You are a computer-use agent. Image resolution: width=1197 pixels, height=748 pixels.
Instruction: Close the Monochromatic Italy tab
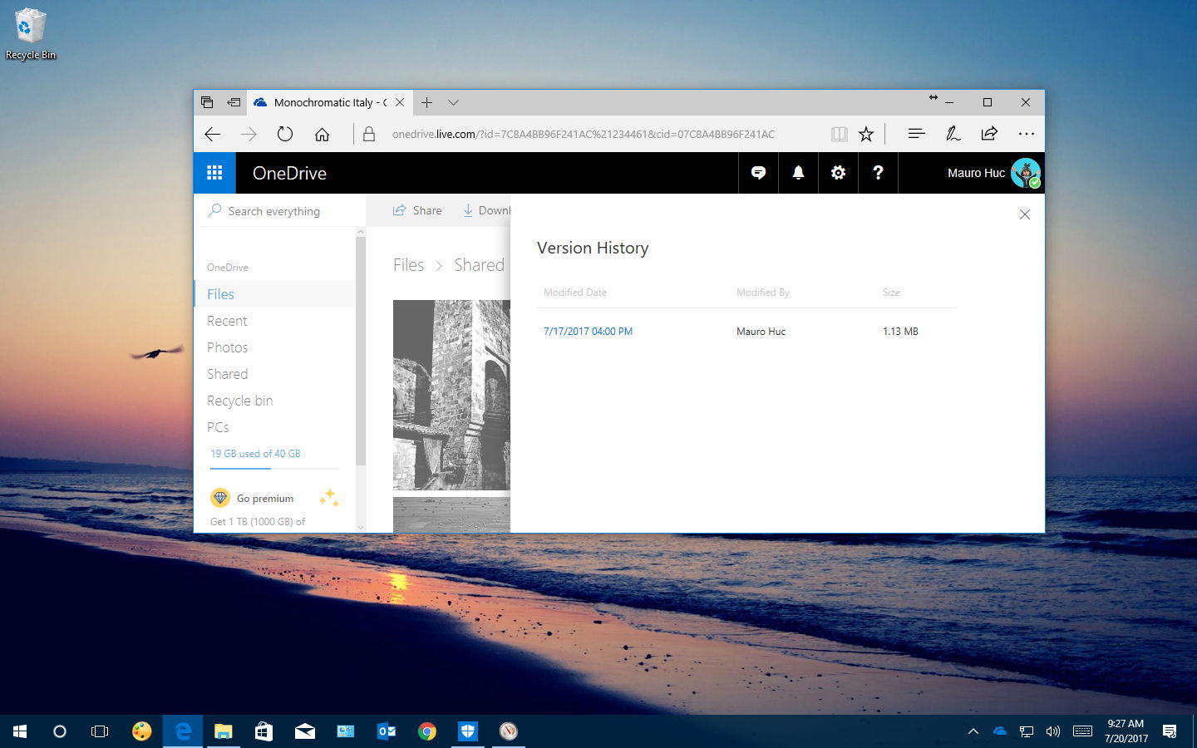tap(400, 102)
